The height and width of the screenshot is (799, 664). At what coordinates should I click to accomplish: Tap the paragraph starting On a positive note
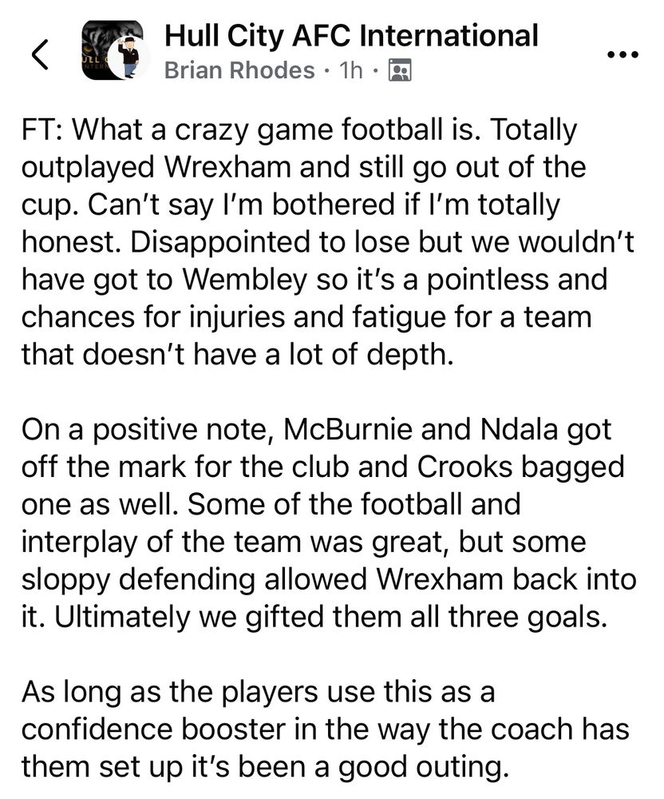(329, 523)
